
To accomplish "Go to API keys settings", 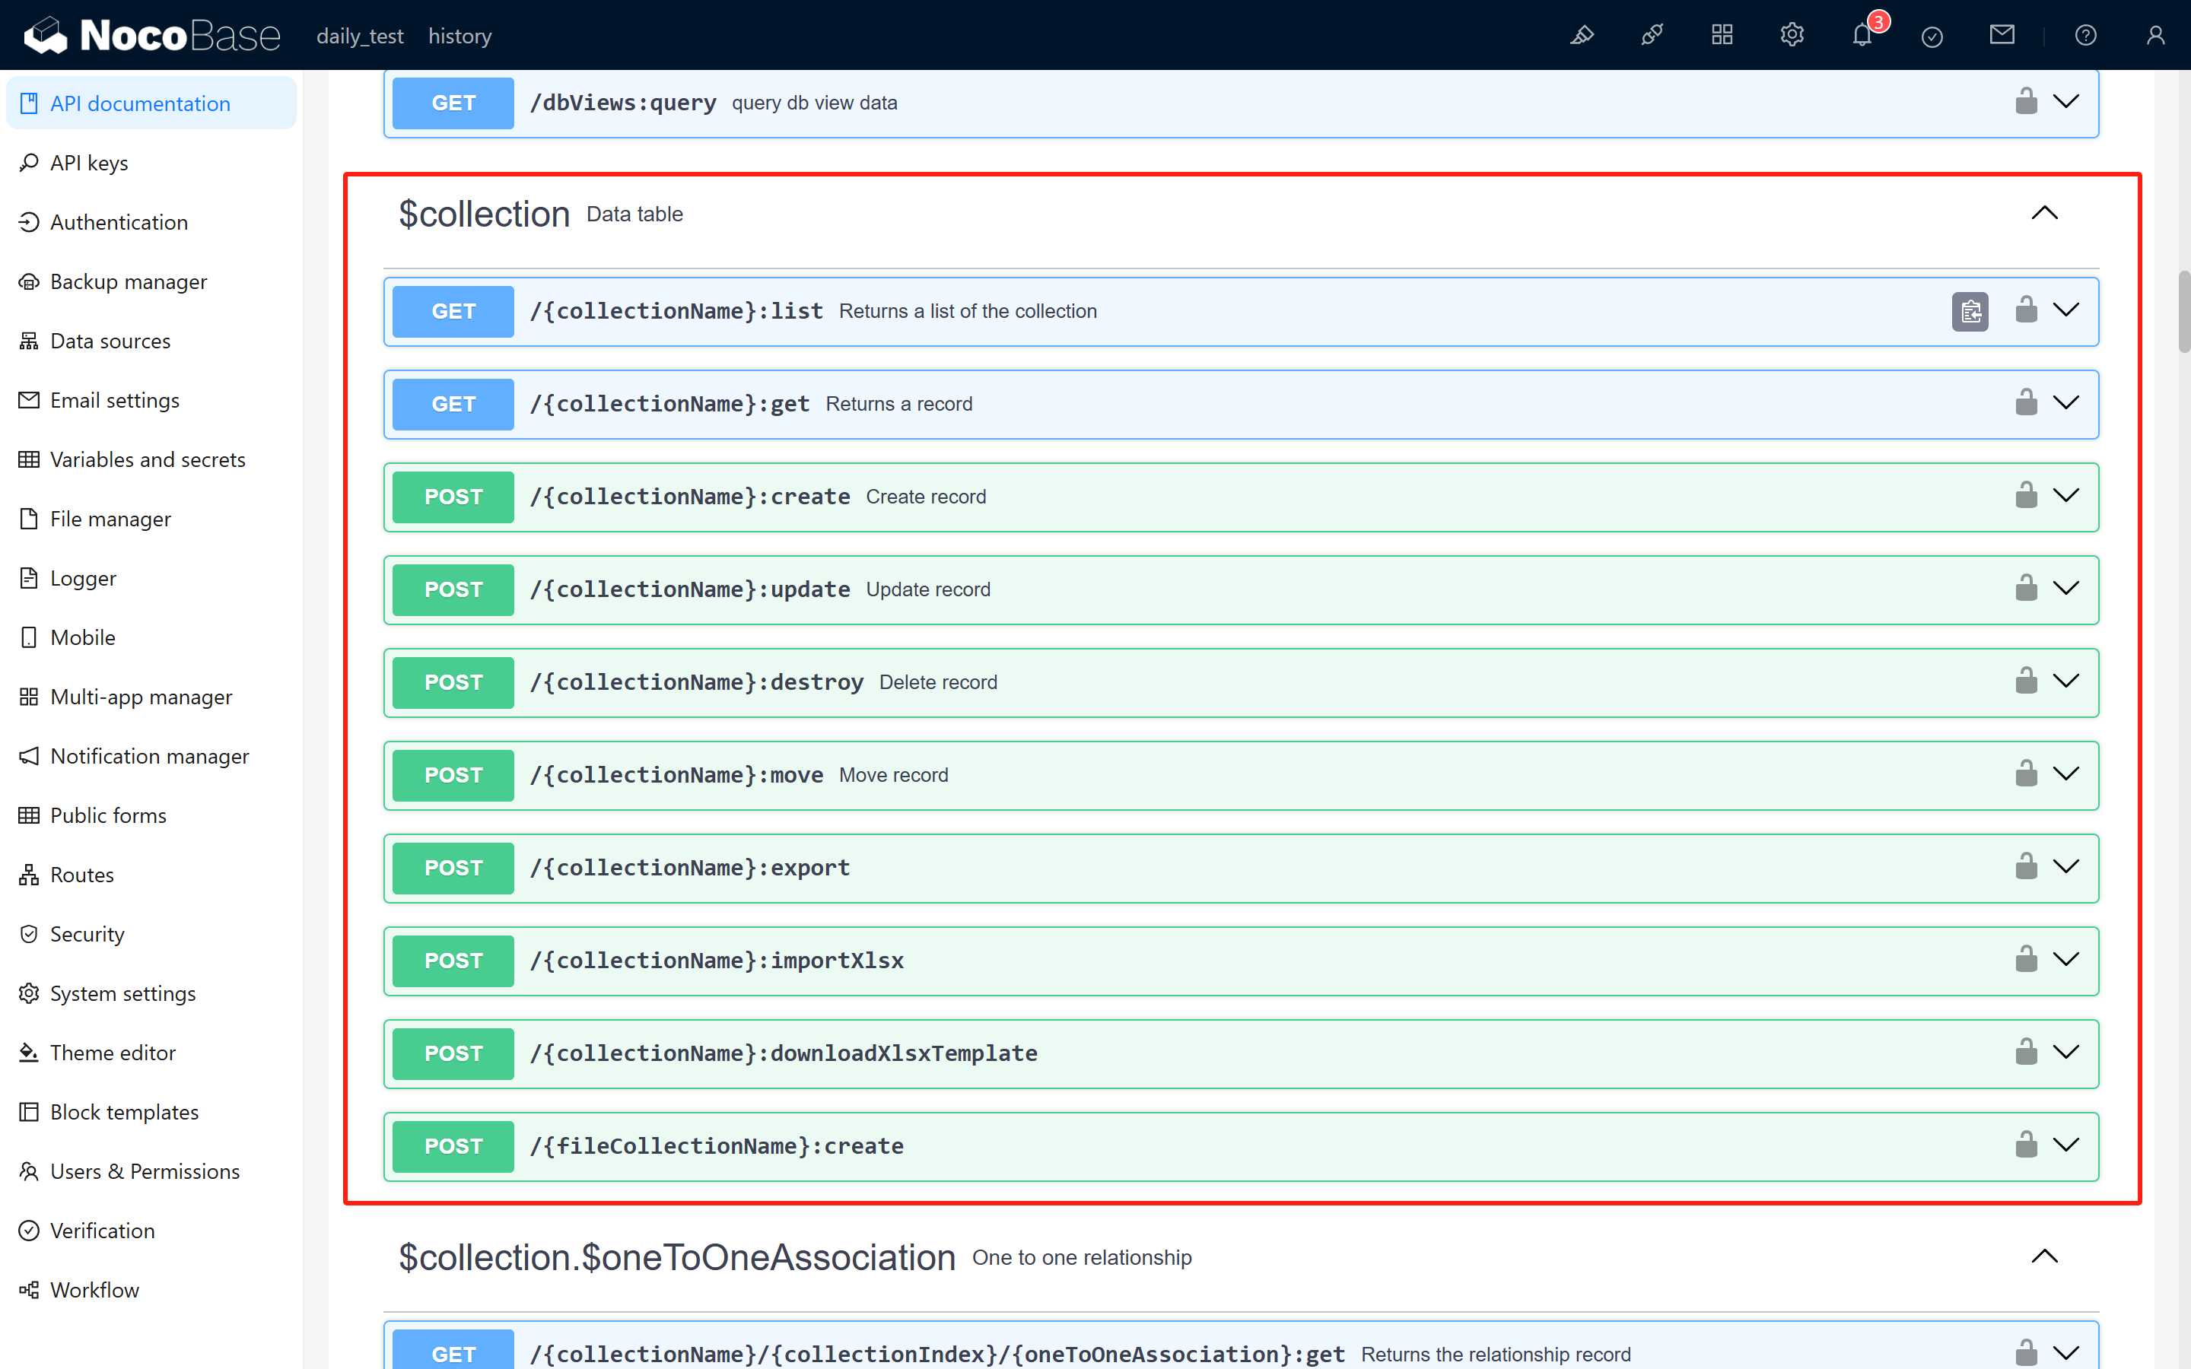I will tap(151, 163).
